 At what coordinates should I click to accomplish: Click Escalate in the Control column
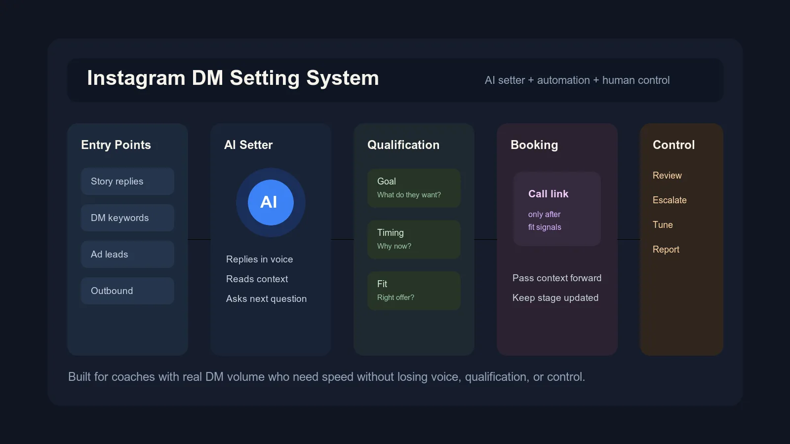[x=670, y=200]
